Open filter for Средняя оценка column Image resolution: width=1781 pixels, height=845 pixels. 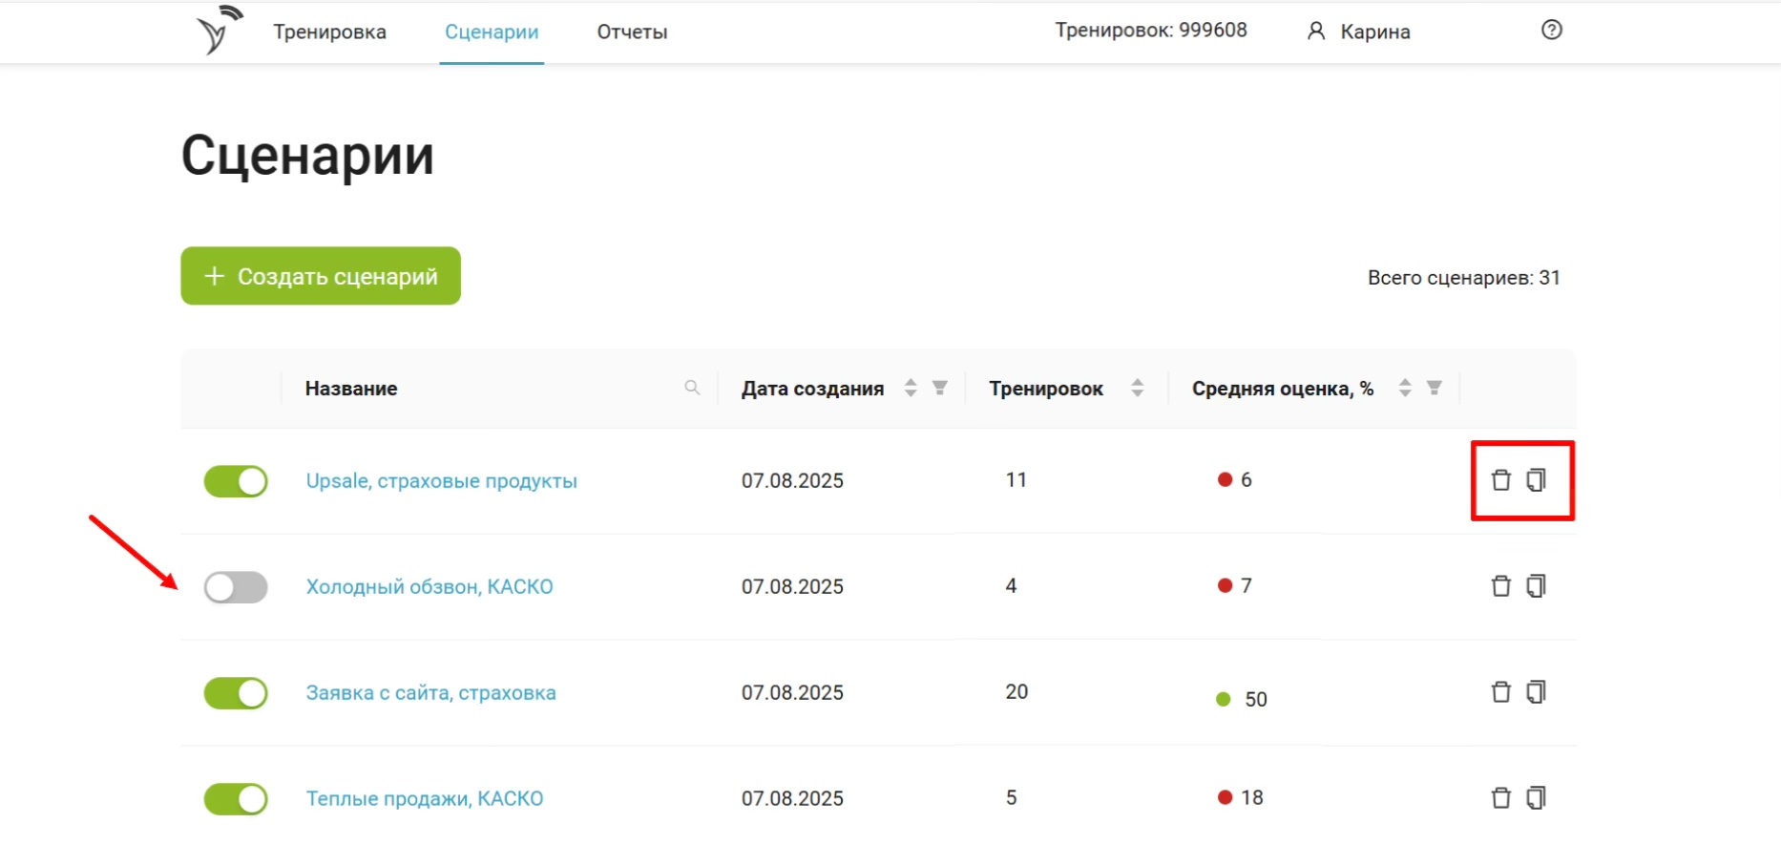tap(1434, 388)
